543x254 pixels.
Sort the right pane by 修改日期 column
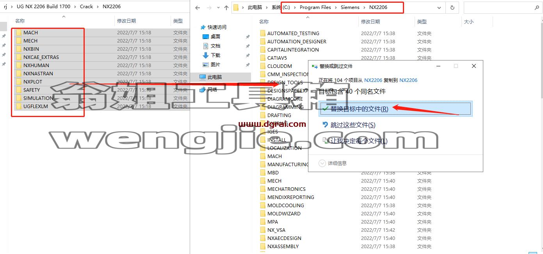[370, 21]
